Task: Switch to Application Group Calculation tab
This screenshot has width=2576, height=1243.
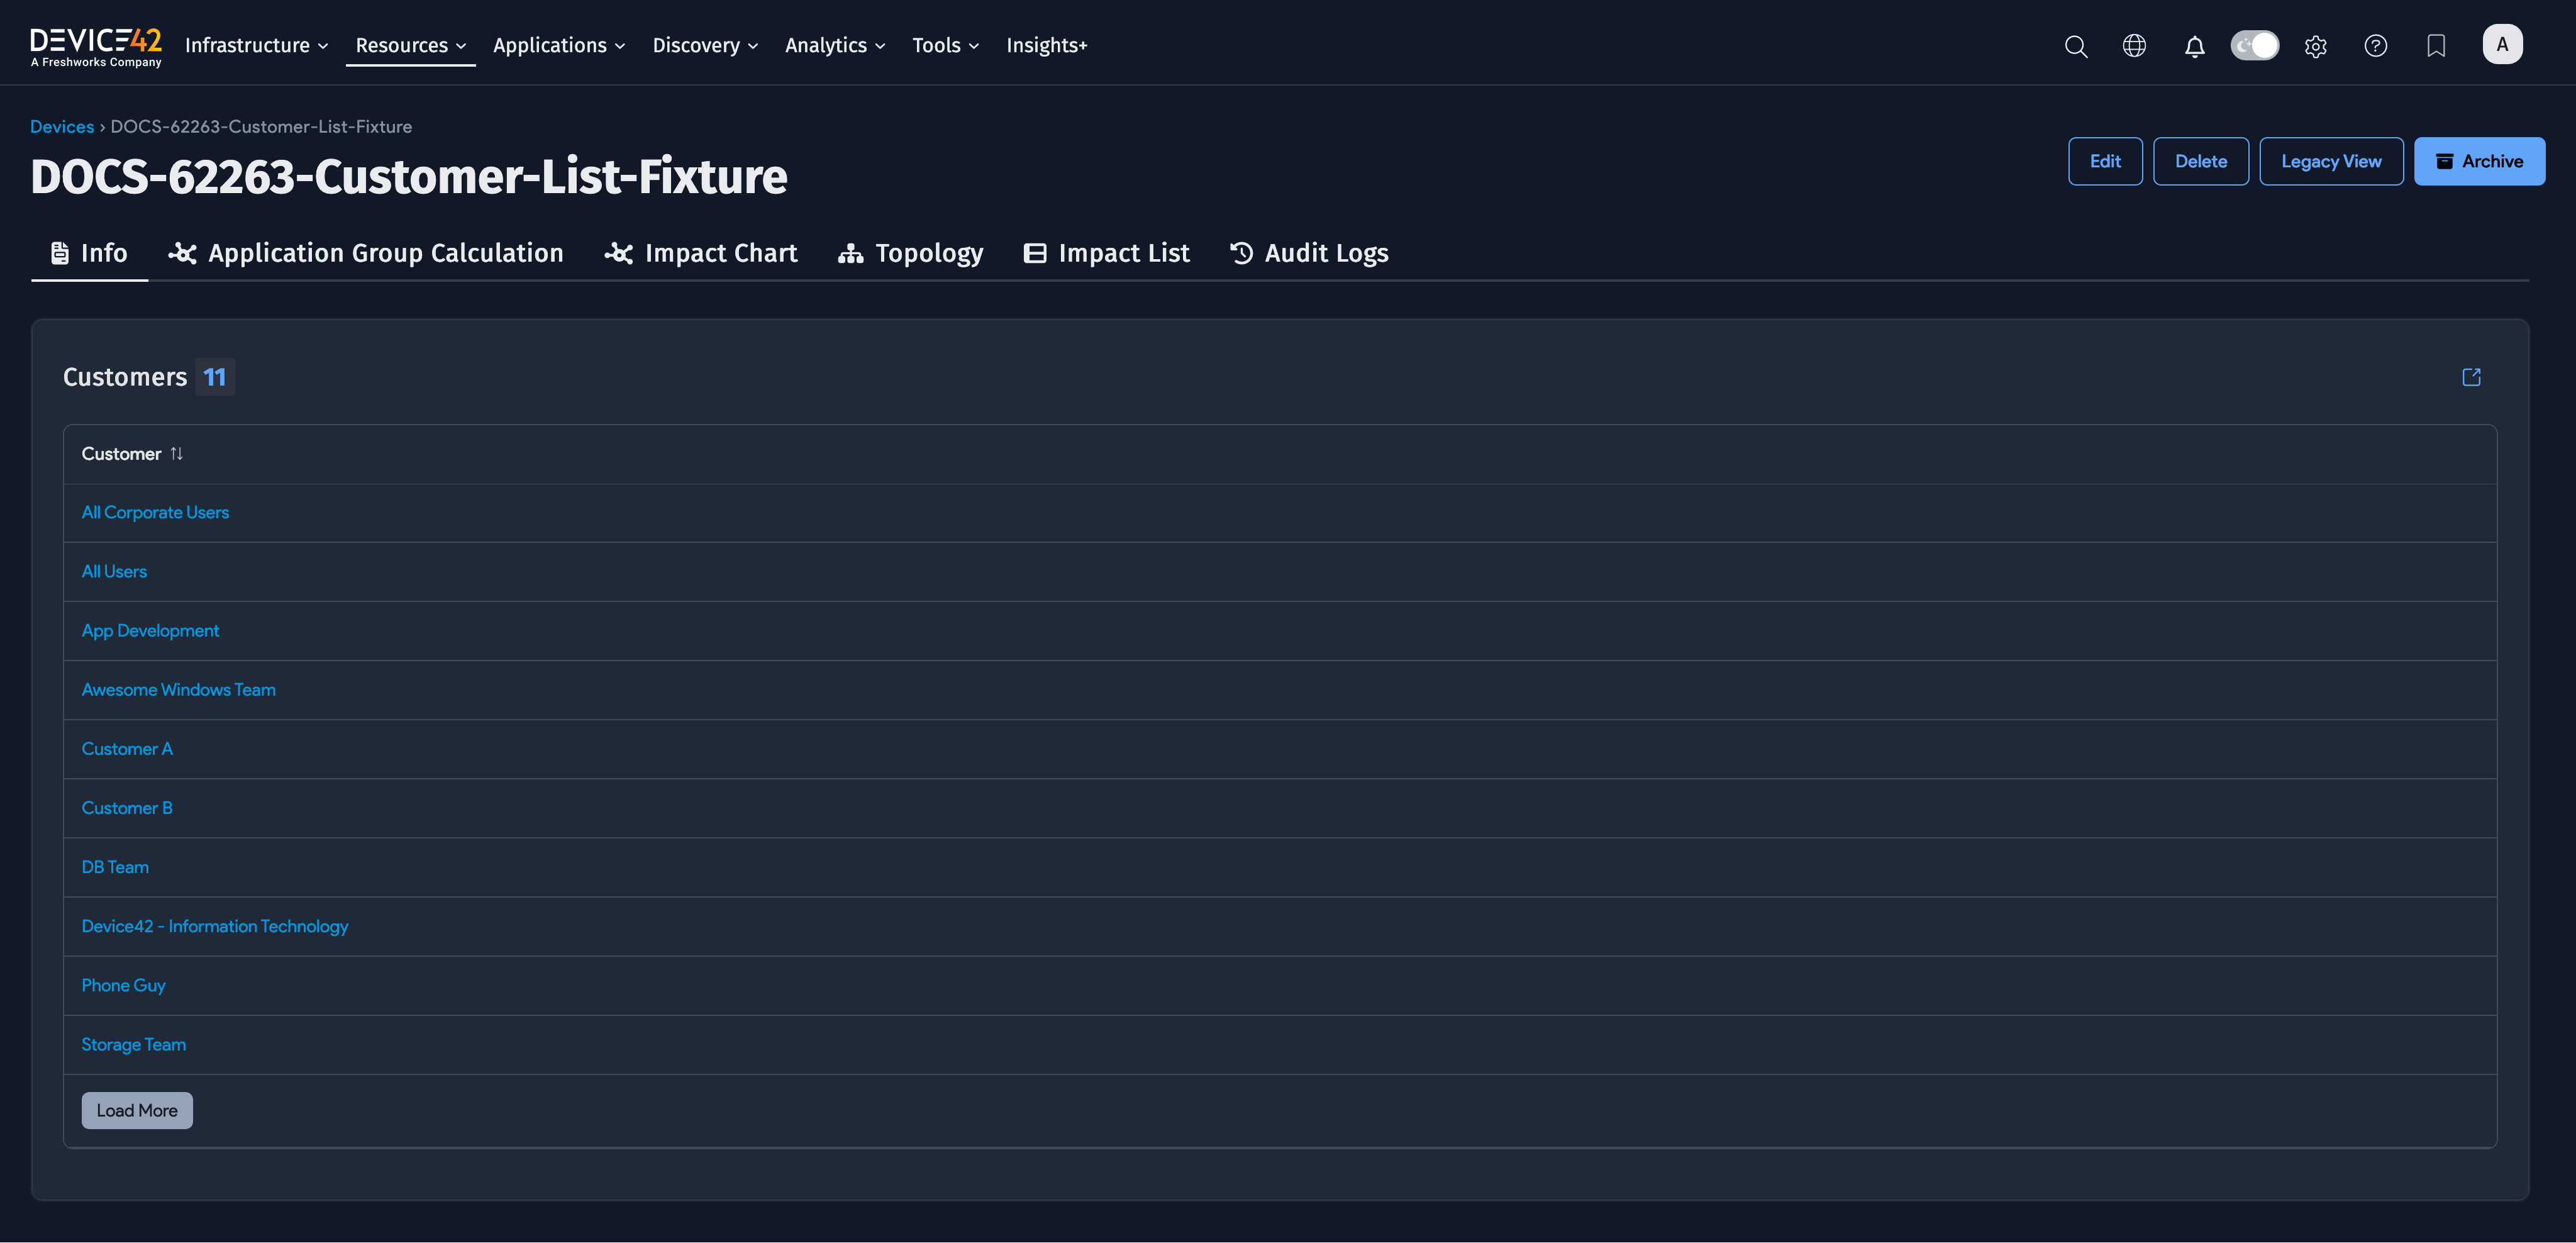Action: click(x=366, y=253)
